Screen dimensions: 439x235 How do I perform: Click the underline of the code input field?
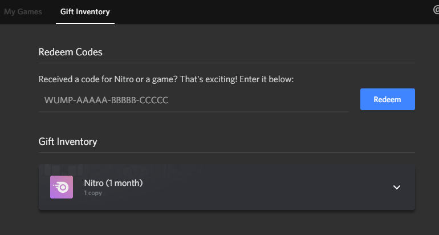click(x=194, y=111)
